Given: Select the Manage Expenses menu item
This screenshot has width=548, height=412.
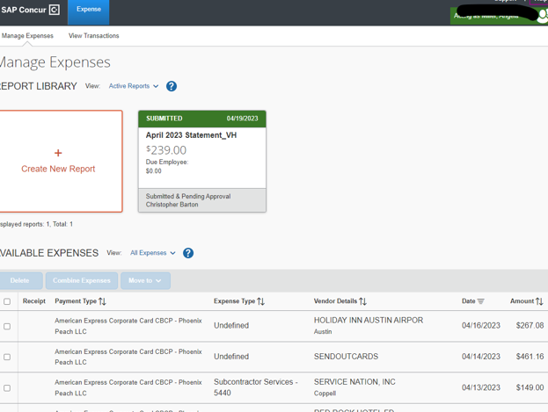Looking at the screenshot, I should [x=27, y=36].
